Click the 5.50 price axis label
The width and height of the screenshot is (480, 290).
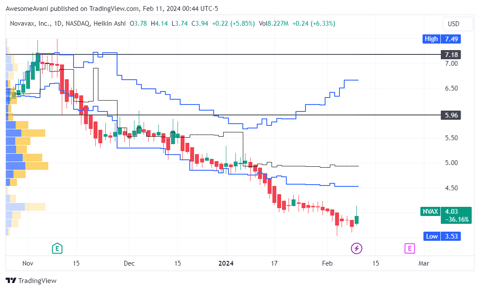pos(452,138)
